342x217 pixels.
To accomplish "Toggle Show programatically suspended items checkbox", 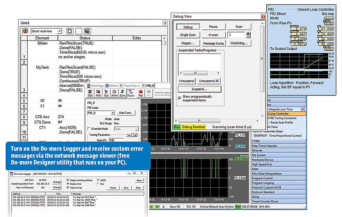I will click(180, 98).
